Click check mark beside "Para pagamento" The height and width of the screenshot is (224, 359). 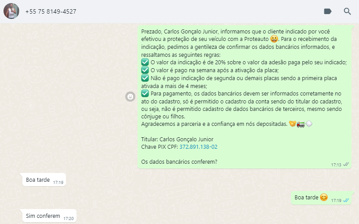(145, 93)
